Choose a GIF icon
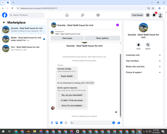Viewport: 167px width, 134px height. tap(66, 123)
